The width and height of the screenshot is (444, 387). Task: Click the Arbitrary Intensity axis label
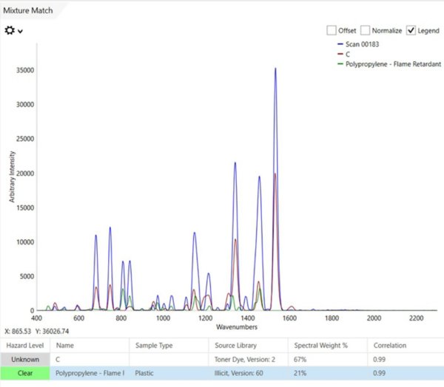coord(12,177)
